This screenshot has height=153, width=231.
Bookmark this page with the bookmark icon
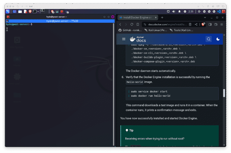(x=138, y=24)
